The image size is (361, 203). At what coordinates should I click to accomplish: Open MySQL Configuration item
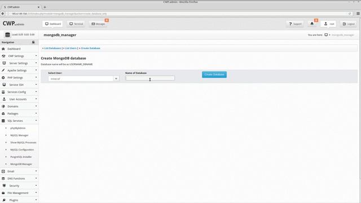pos(22,149)
